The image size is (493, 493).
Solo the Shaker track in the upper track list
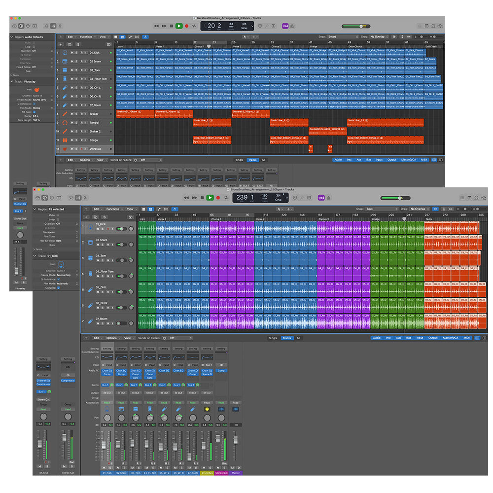76,114
